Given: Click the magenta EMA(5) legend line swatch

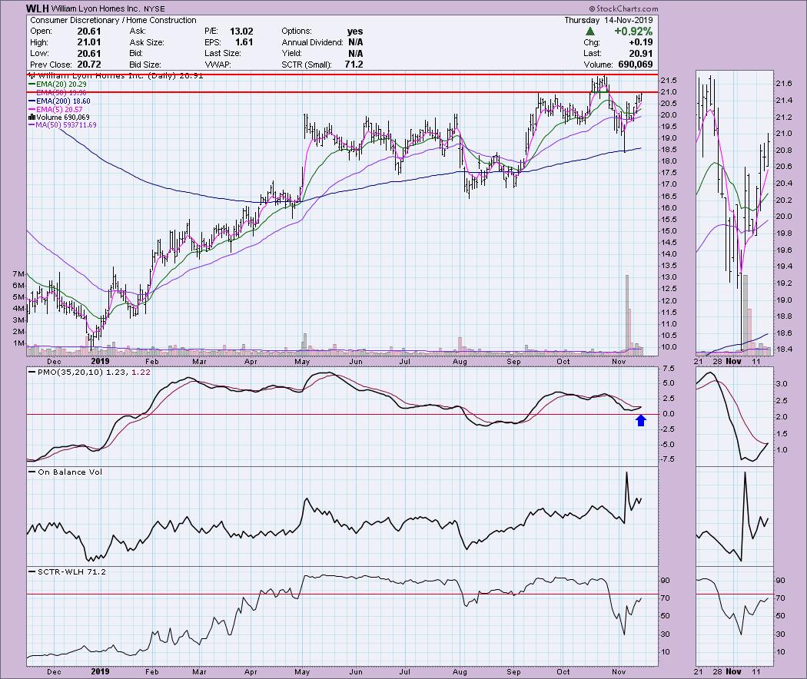Looking at the screenshot, I should pos(32,110).
